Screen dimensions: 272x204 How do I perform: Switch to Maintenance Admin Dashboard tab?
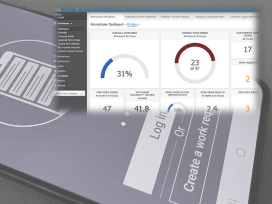click(140, 17)
